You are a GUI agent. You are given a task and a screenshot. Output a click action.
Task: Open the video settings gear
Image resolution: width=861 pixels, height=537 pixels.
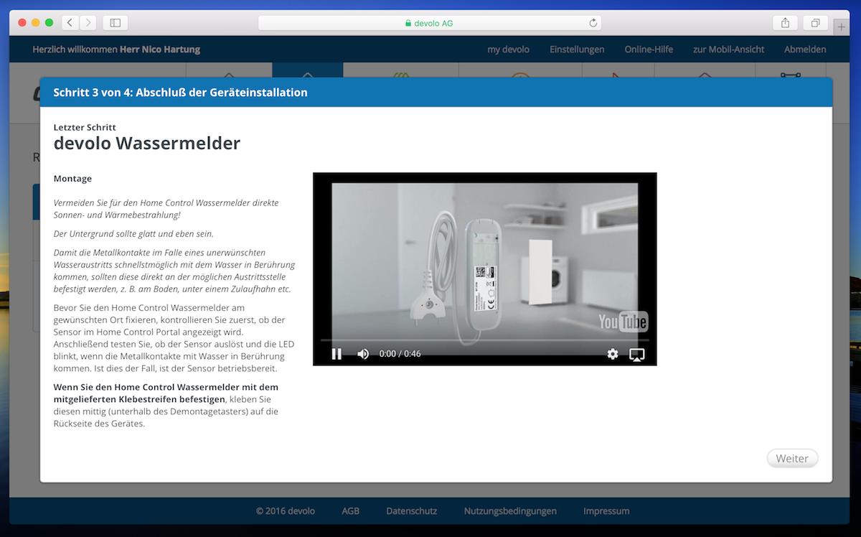click(612, 354)
